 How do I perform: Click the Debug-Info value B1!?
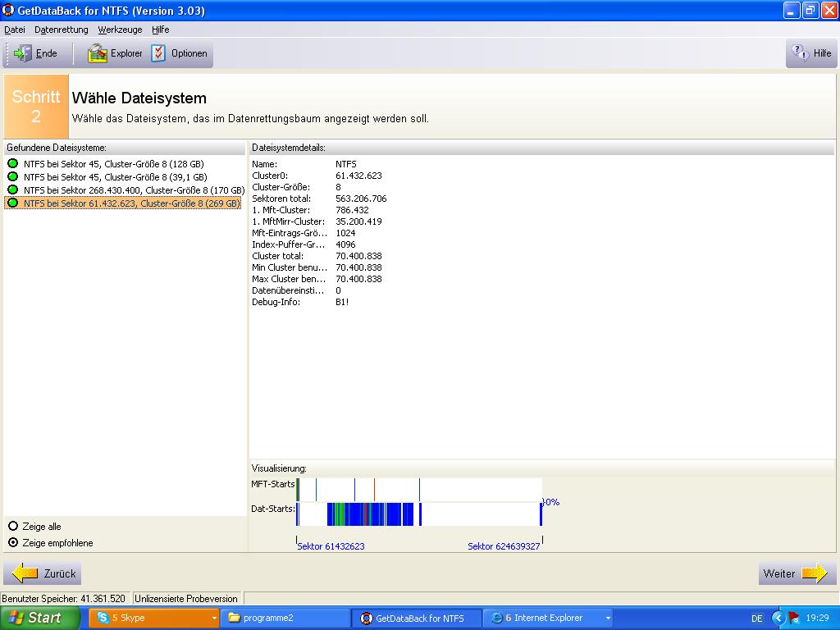(342, 302)
